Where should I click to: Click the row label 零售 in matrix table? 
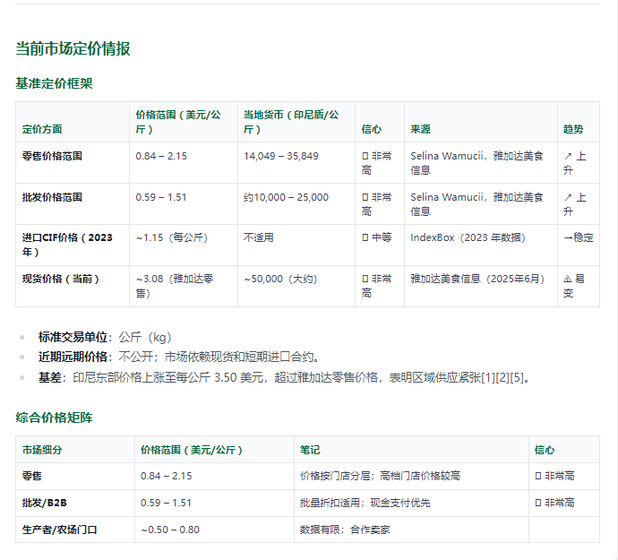32,476
